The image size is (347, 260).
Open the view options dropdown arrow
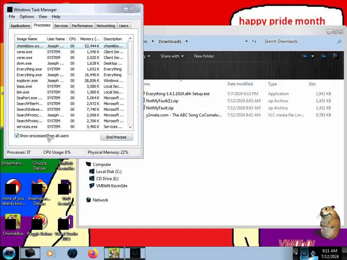coord(312,56)
